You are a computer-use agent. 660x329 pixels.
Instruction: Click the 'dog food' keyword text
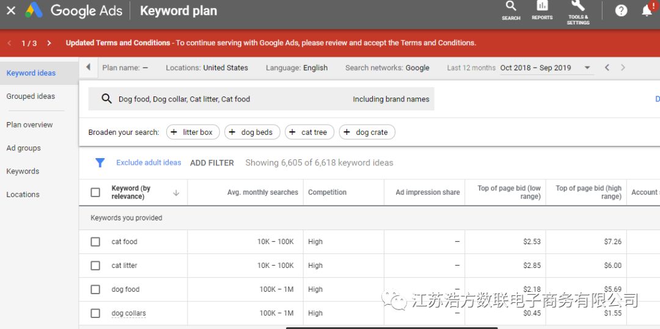click(x=125, y=289)
